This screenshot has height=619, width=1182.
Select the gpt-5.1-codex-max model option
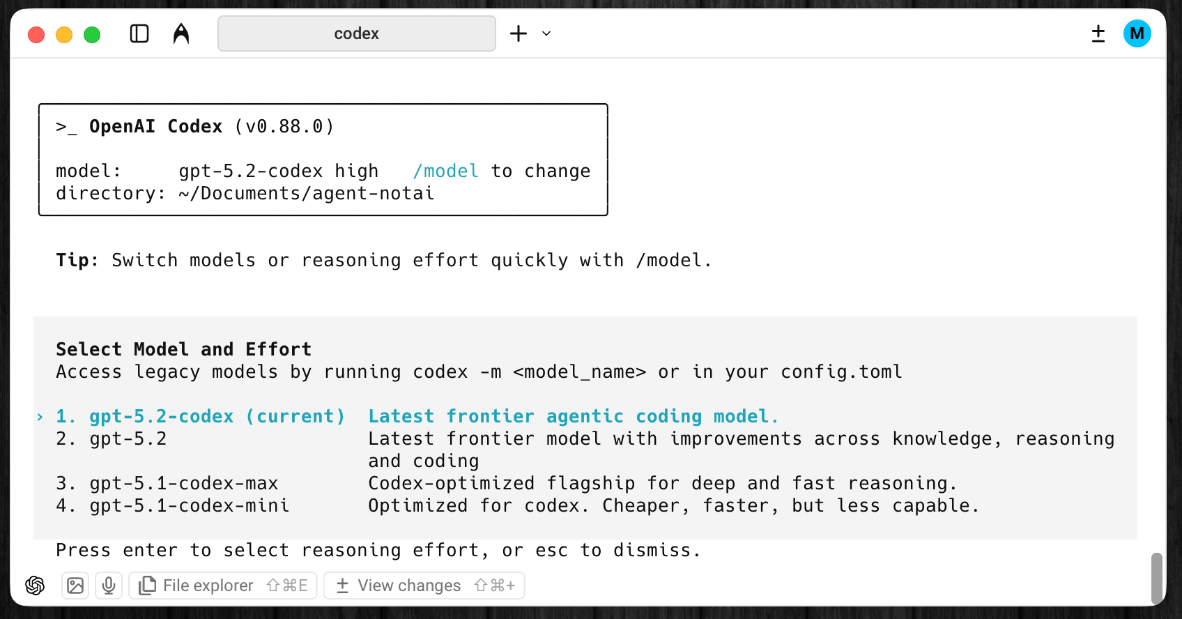184,483
